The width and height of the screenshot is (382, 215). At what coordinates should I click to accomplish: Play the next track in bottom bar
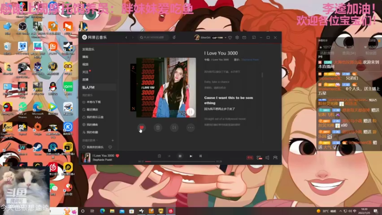(x=191, y=156)
